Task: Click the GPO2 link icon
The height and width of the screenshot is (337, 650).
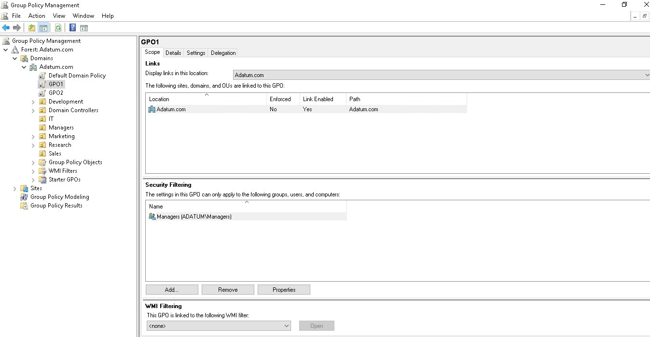Action: (42, 93)
